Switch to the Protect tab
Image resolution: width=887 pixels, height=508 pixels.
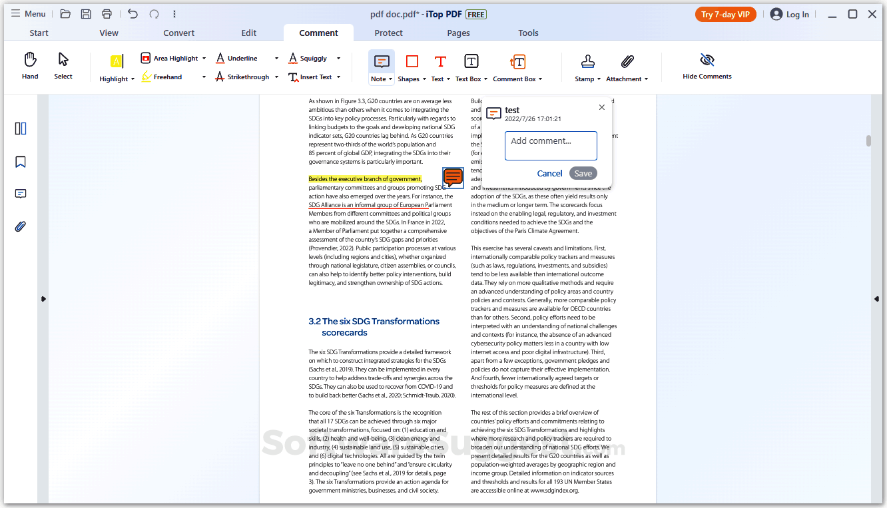[x=388, y=33]
